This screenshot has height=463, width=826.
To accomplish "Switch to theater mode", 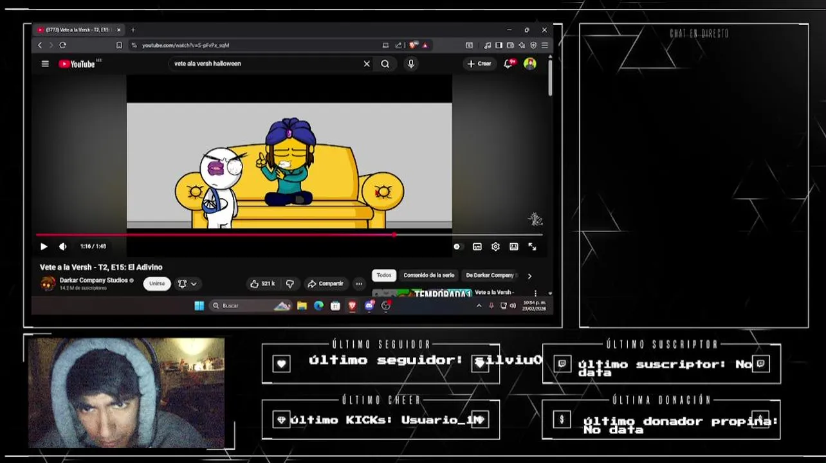I will coord(514,246).
